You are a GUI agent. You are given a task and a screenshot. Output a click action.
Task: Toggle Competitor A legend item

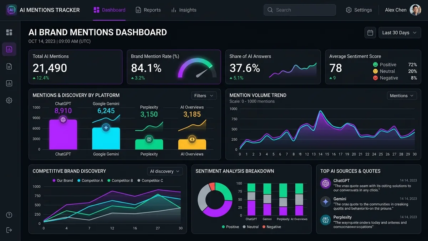[90, 181]
